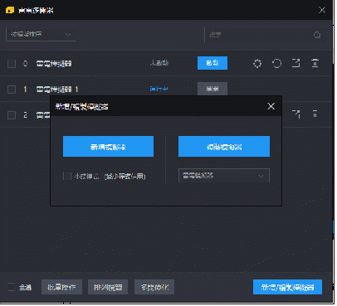Open the batch operations button

pos(61,287)
